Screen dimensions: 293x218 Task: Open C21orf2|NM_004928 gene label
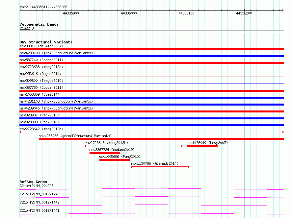coord(37,186)
